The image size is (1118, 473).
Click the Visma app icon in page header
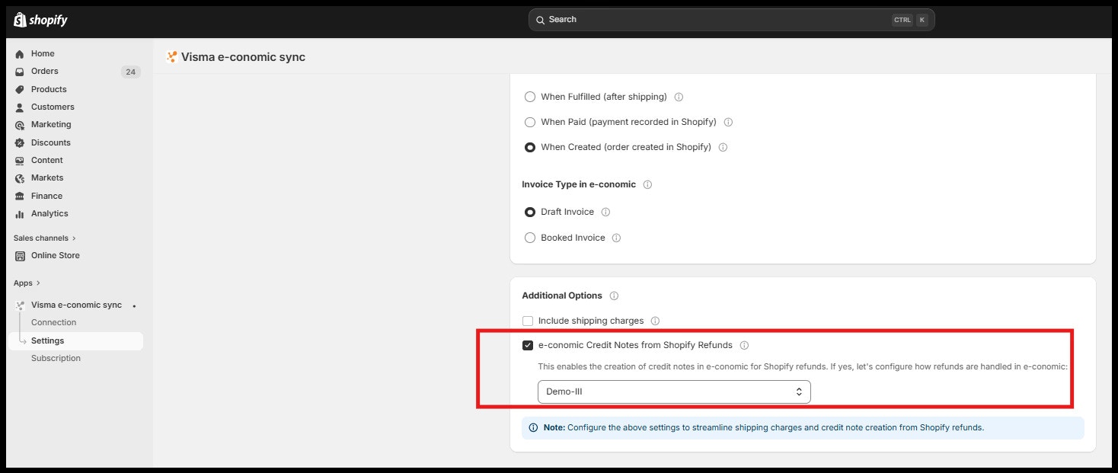[x=171, y=57]
